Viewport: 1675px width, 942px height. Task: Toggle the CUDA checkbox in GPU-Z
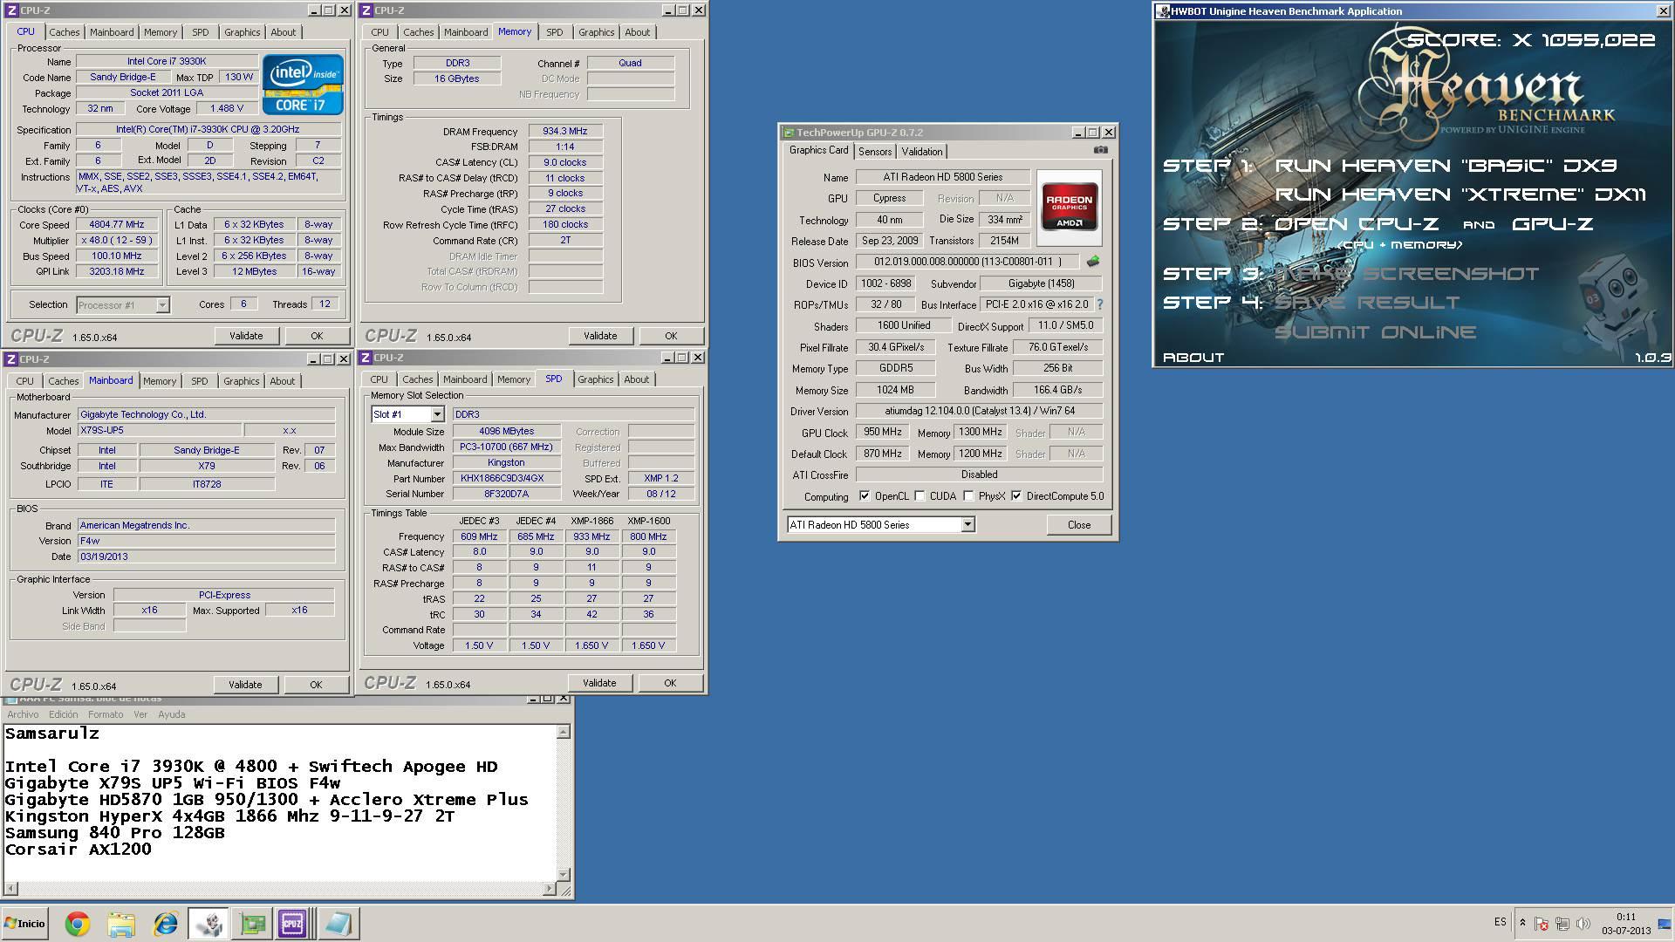click(x=920, y=496)
